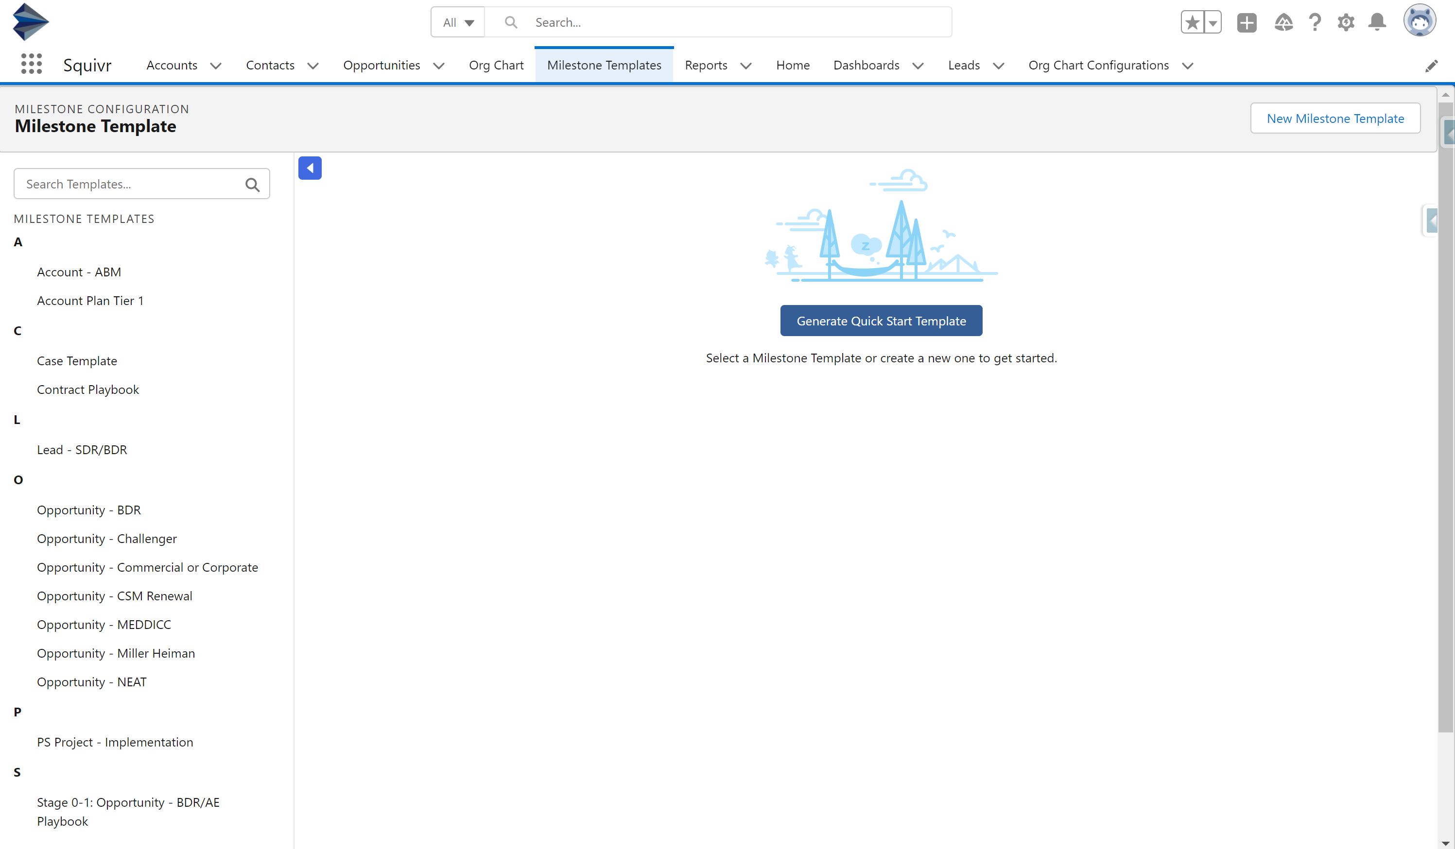Go to the Accounts tab
Screen dimensions: 1455x849
pyautogui.click(x=172, y=65)
